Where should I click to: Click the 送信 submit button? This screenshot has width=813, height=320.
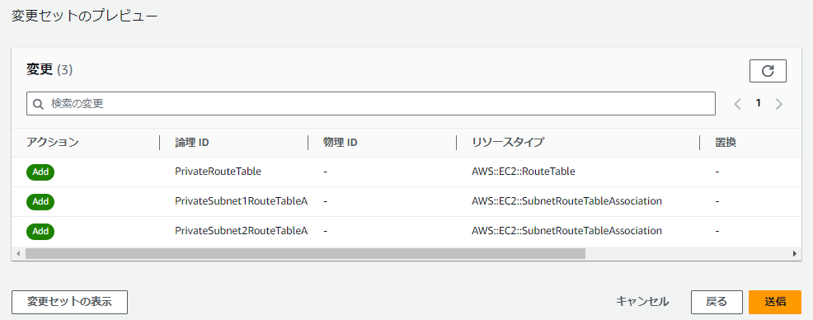(775, 302)
